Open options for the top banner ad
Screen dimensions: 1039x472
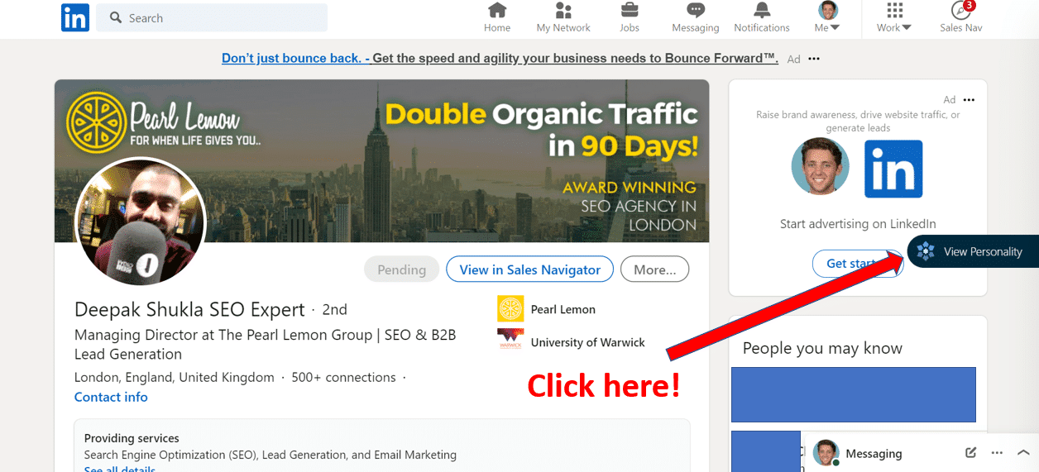click(814, 59)
